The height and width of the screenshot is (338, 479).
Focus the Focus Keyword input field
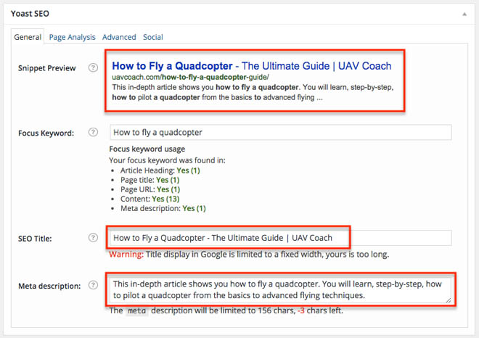click(x=280, y=132)
